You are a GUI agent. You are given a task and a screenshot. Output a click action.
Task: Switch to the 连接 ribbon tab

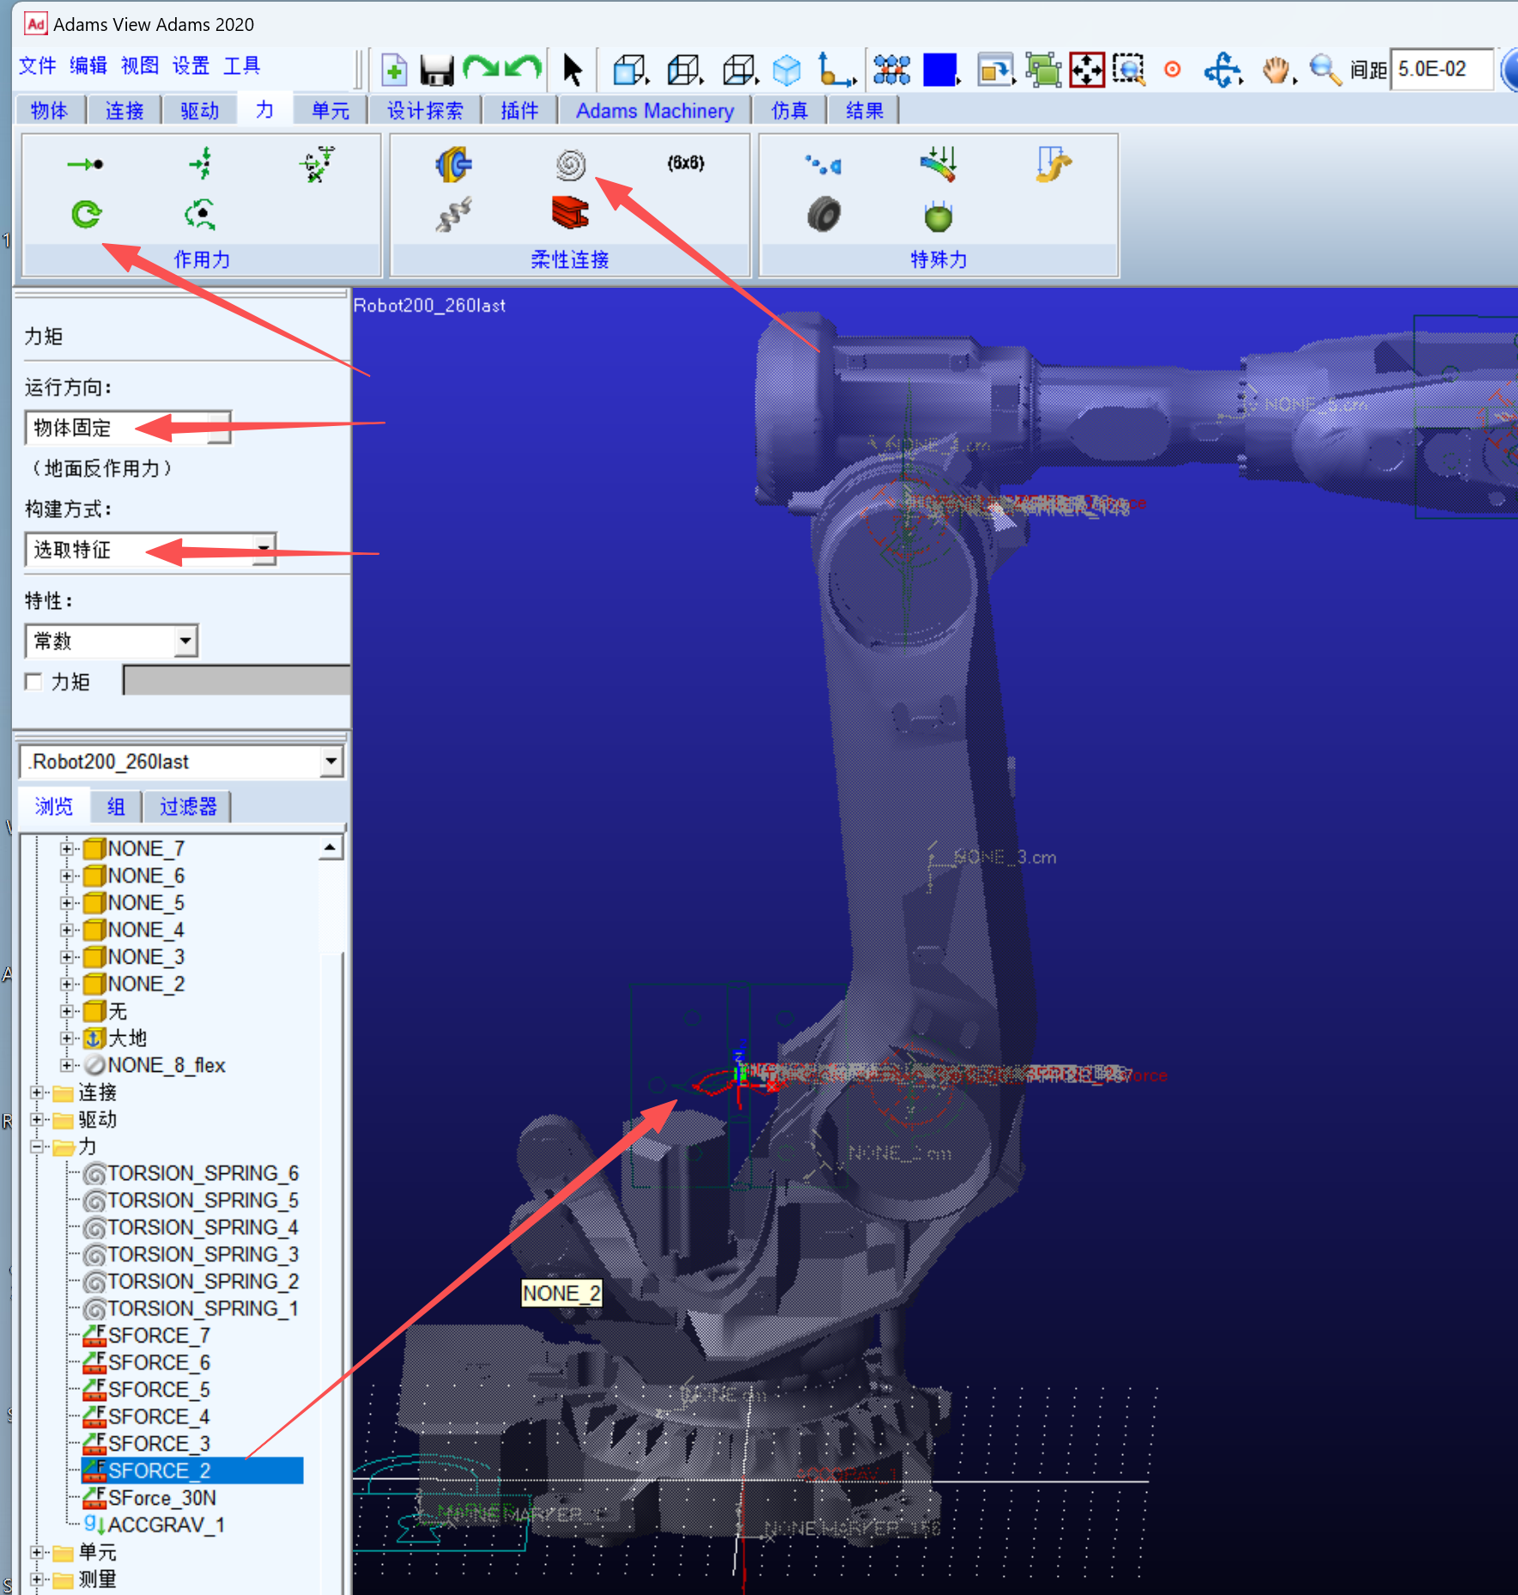tap(124, 111)
